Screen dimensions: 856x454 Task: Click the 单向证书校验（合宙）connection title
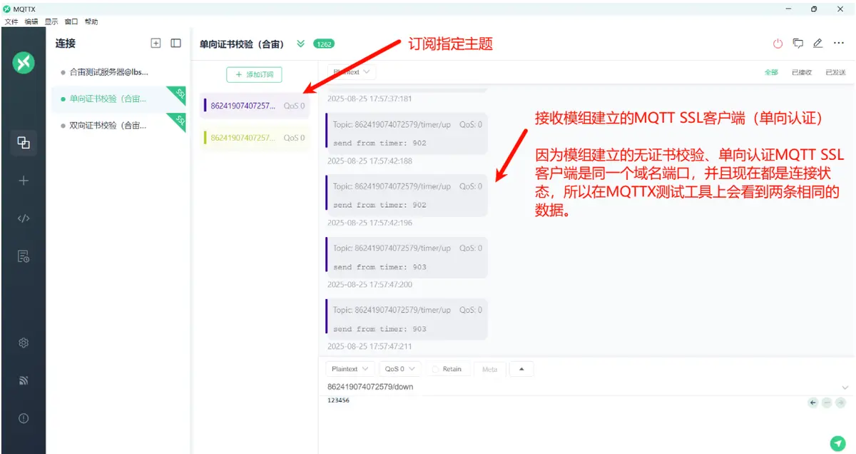pos(242,44)
